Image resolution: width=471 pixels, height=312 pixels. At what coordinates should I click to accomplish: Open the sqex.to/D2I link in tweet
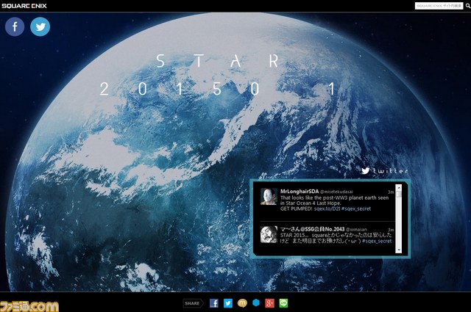click(x=327, y=208)
